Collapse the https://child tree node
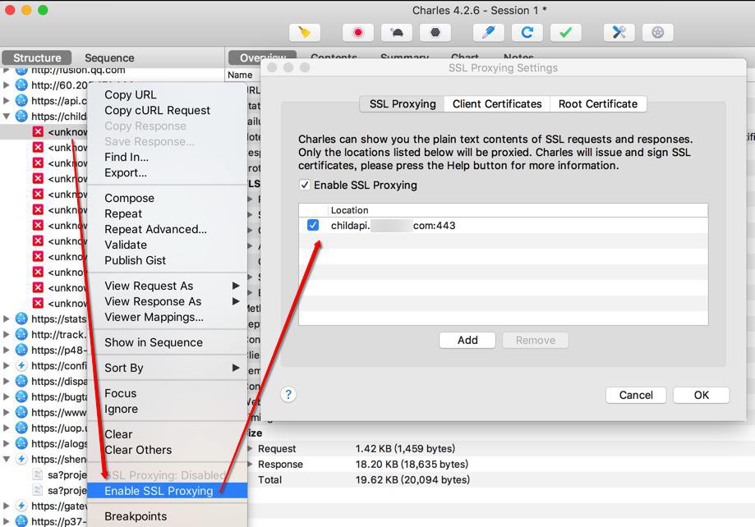755x527 pixels. click(x=7, y=116)
